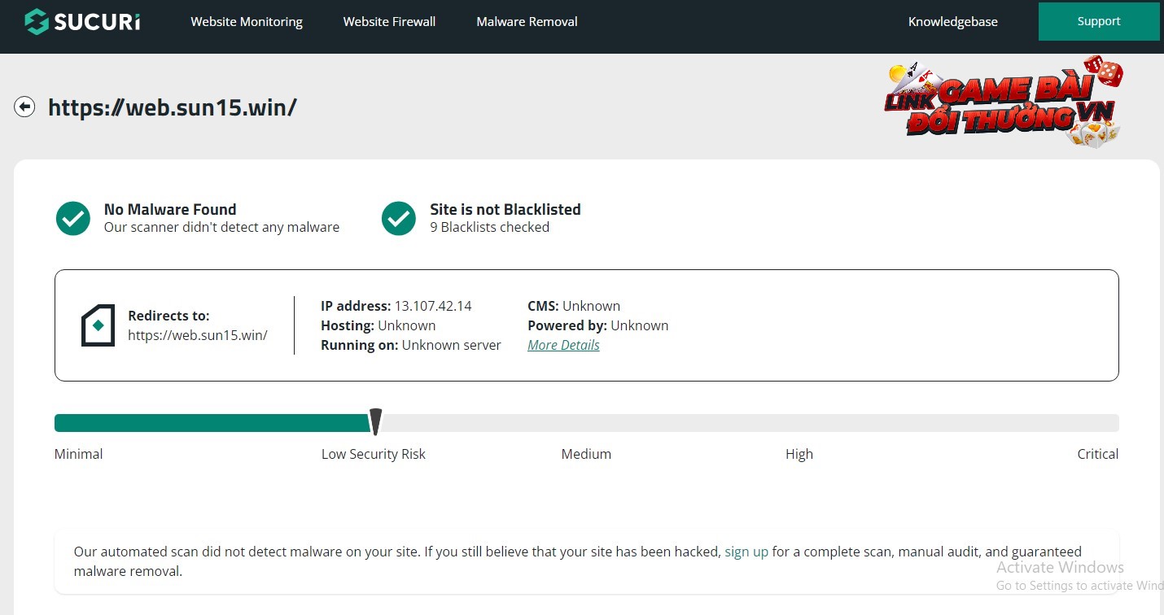Click the green filled risk bar

point(212,423)
